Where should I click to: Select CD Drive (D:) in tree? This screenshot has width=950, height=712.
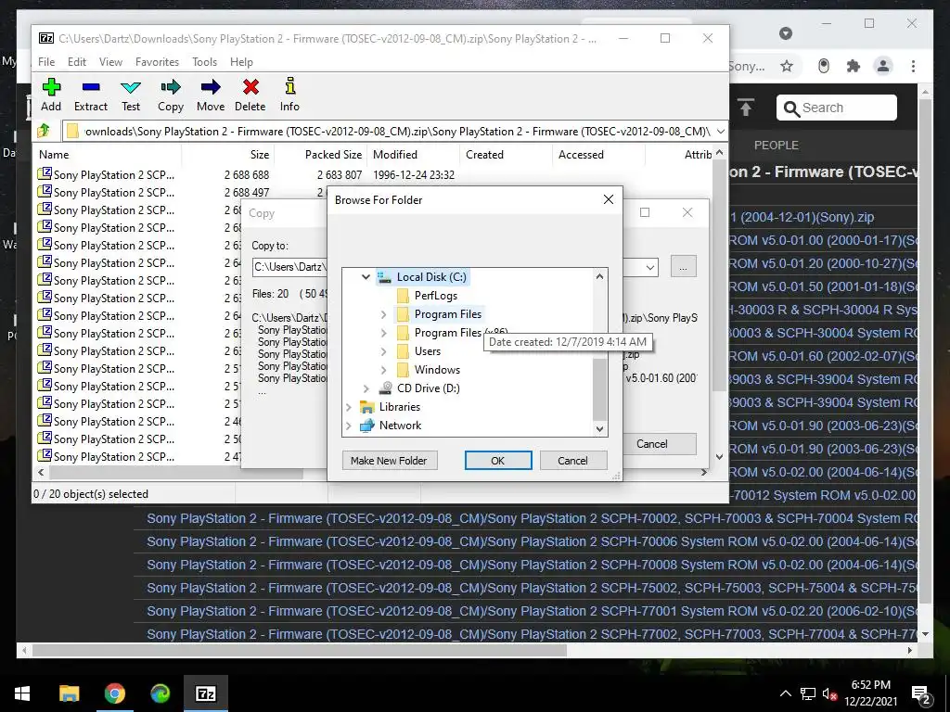pos(429,388)
